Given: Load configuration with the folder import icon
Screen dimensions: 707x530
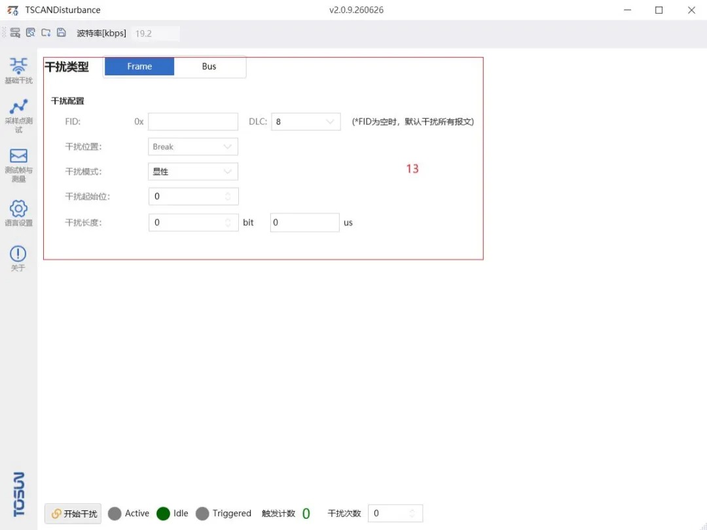Looking at the screenshot, I should [46, 33].
